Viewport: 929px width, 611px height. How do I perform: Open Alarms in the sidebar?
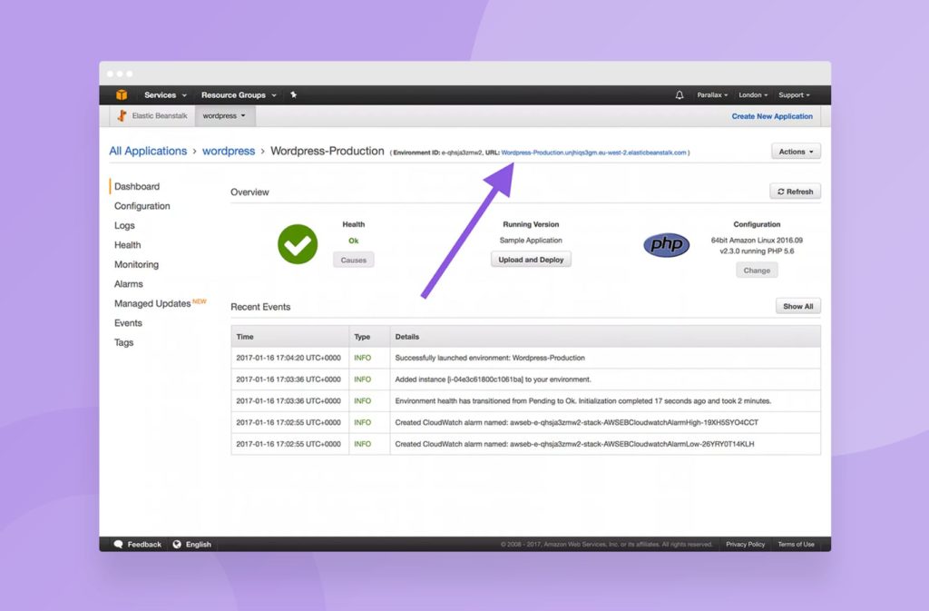[x=129, y=284]
